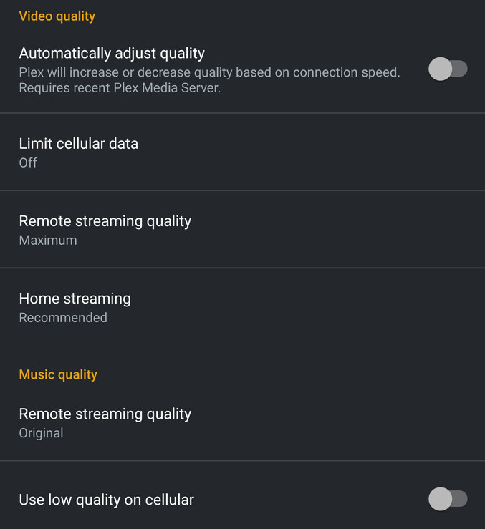Viewport: 485px width, 529px height.
Task: Click the Video quality section header
Action: click(x=57, y=16)
